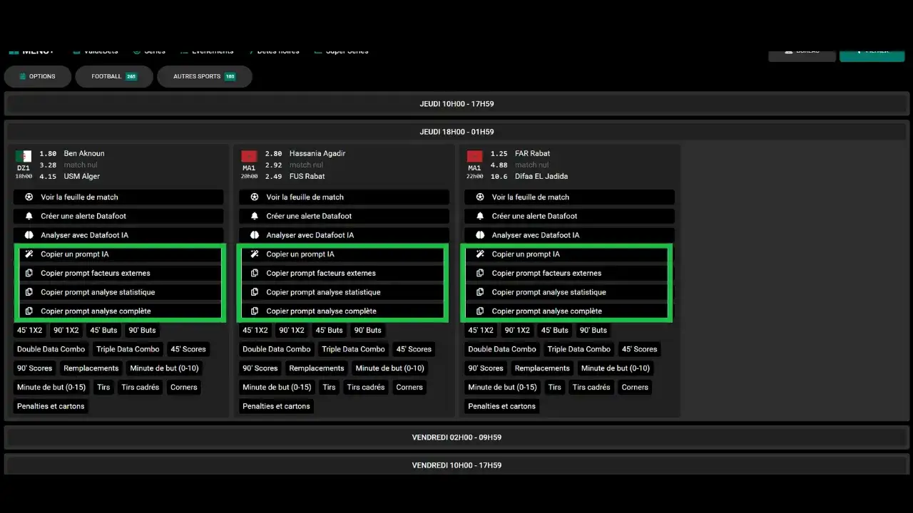Click the Algeria flag icon above DZ1

pos(24,156)
